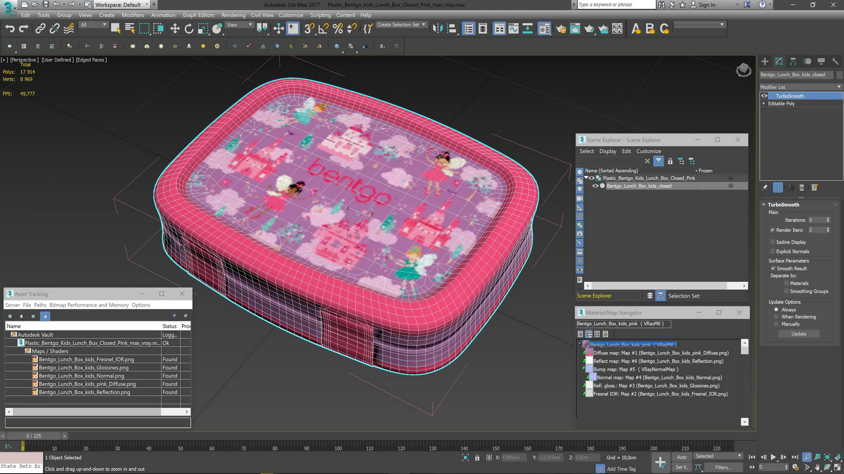Click the Asset Tracking horizontal scrollbar

98,412
